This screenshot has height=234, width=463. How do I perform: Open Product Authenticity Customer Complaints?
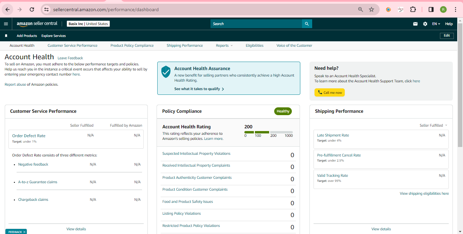197,177
